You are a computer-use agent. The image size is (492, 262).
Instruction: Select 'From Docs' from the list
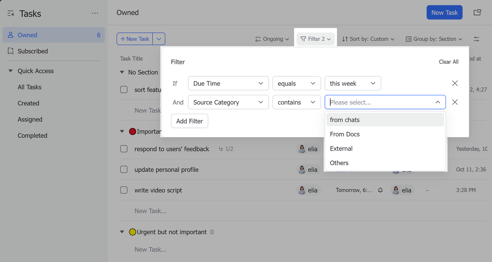[x=345, y=134]
